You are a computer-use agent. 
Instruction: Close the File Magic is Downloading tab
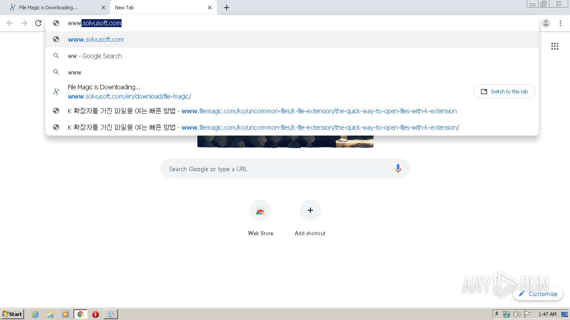click(103, 8)
